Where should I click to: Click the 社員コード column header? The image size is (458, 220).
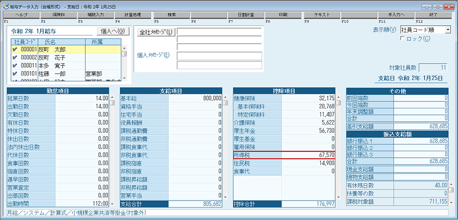click(x=25, y=42)
